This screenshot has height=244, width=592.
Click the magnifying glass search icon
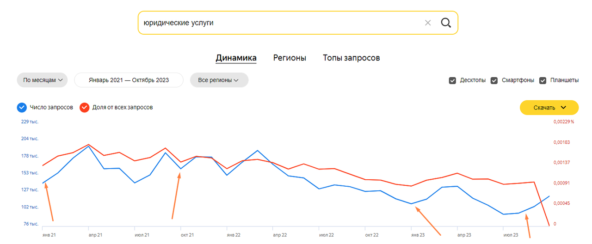click(445, 23)
